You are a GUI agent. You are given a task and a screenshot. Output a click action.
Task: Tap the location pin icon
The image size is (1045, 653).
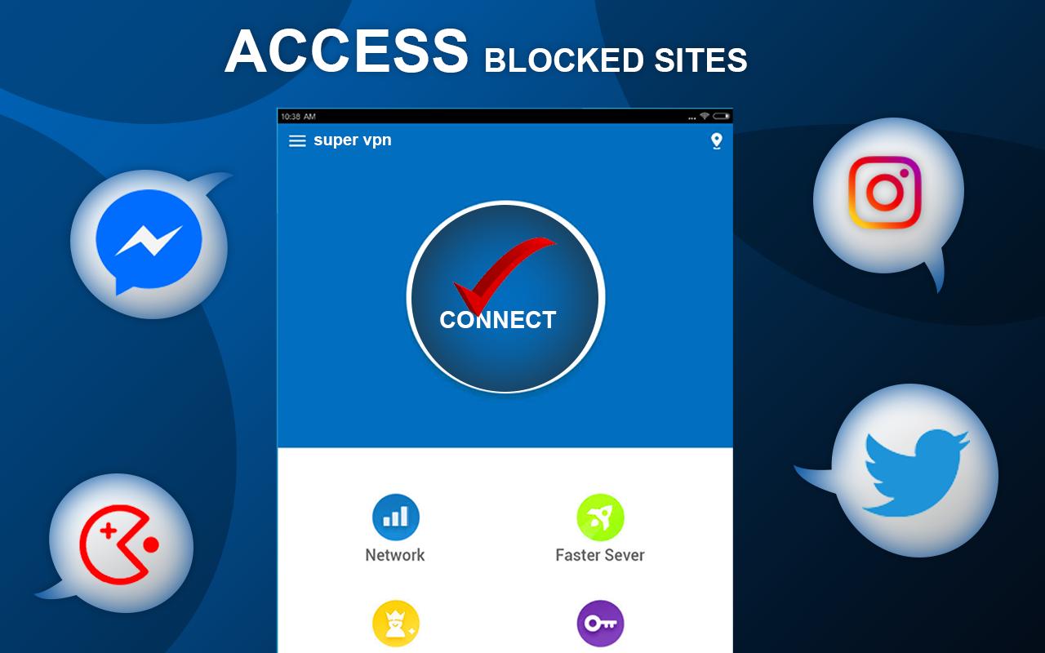pyautogui.click(x=716, y=141)
